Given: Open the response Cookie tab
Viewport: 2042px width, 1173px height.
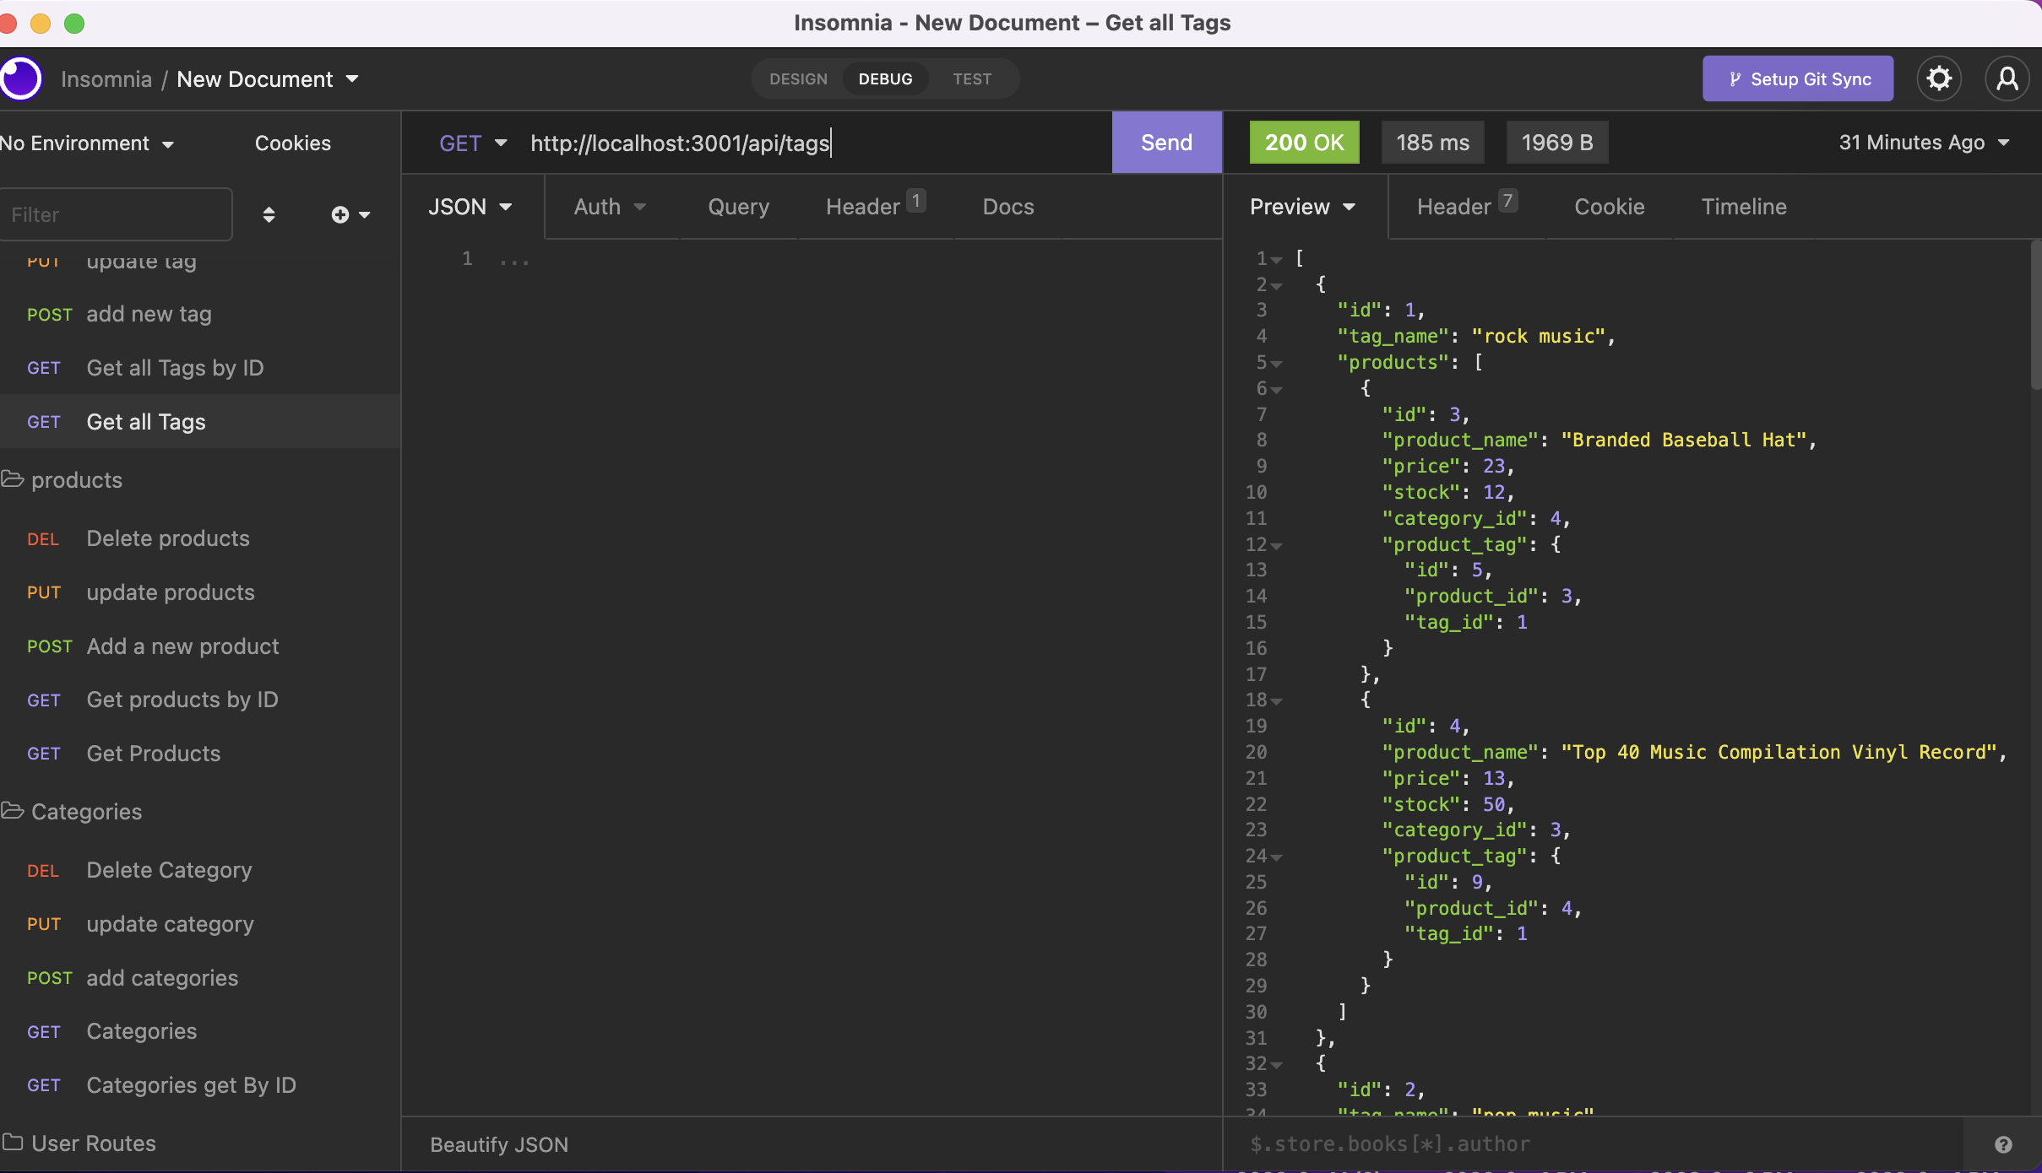Looking at the screenshot, I should (1609, 207).
